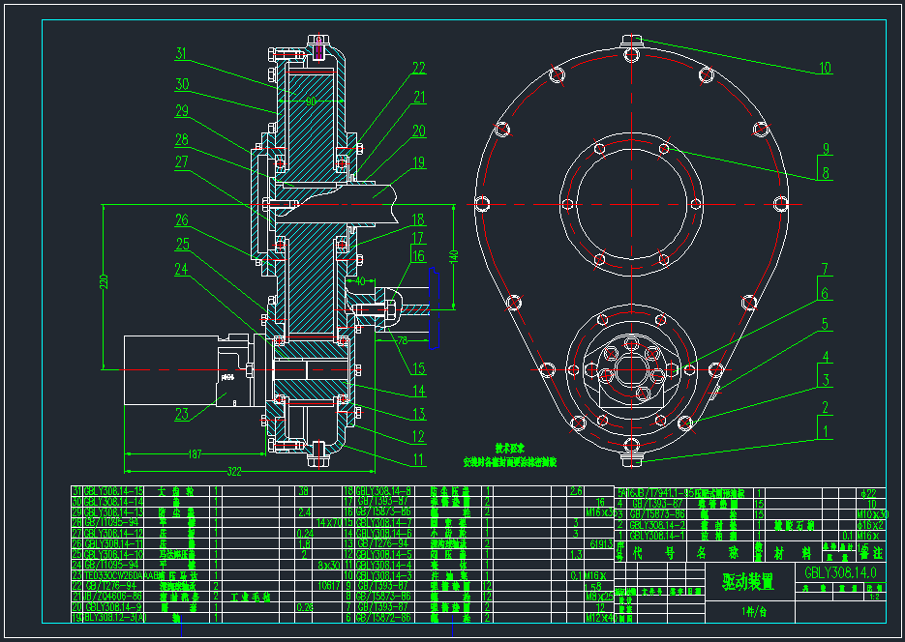Select part callout number 26 on the drawing
The height and width of the screenshot is (642, 905).
click(x=182, y=219)
